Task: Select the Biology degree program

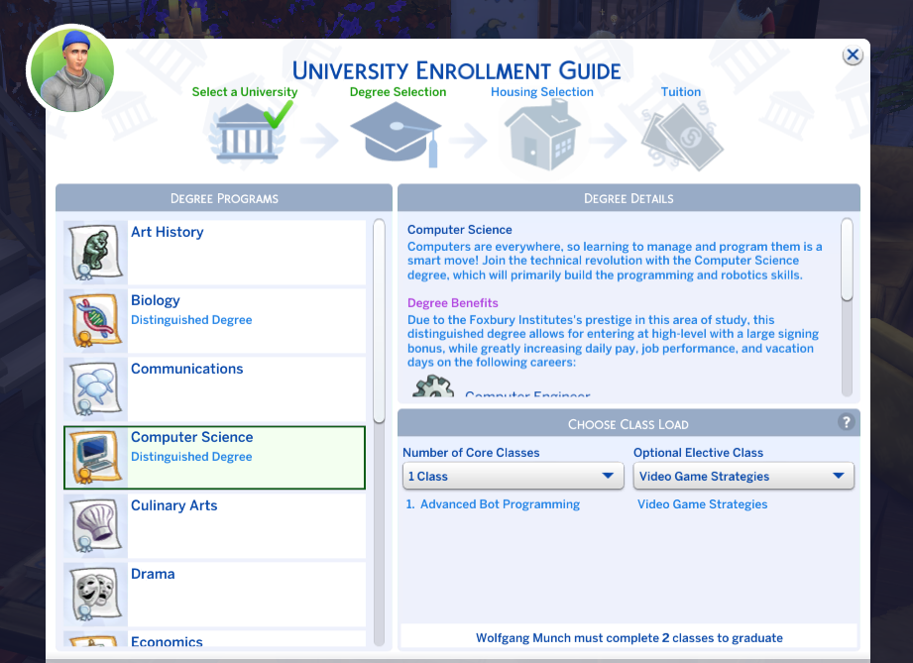Action: click(214, 321)
